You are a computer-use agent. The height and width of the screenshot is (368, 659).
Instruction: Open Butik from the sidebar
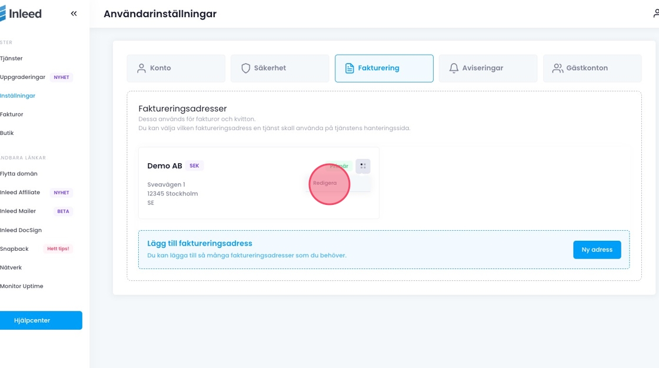[x=7, y=133]
